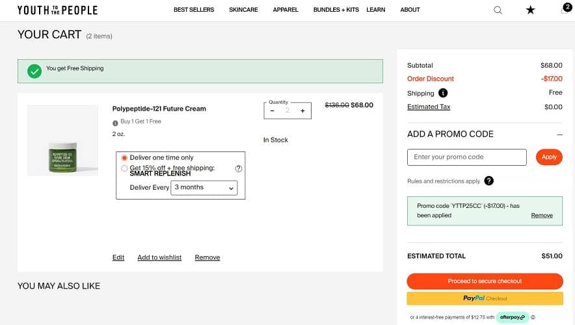Open the search magnifier icon
575x325 pixels.
coord(498,10)
